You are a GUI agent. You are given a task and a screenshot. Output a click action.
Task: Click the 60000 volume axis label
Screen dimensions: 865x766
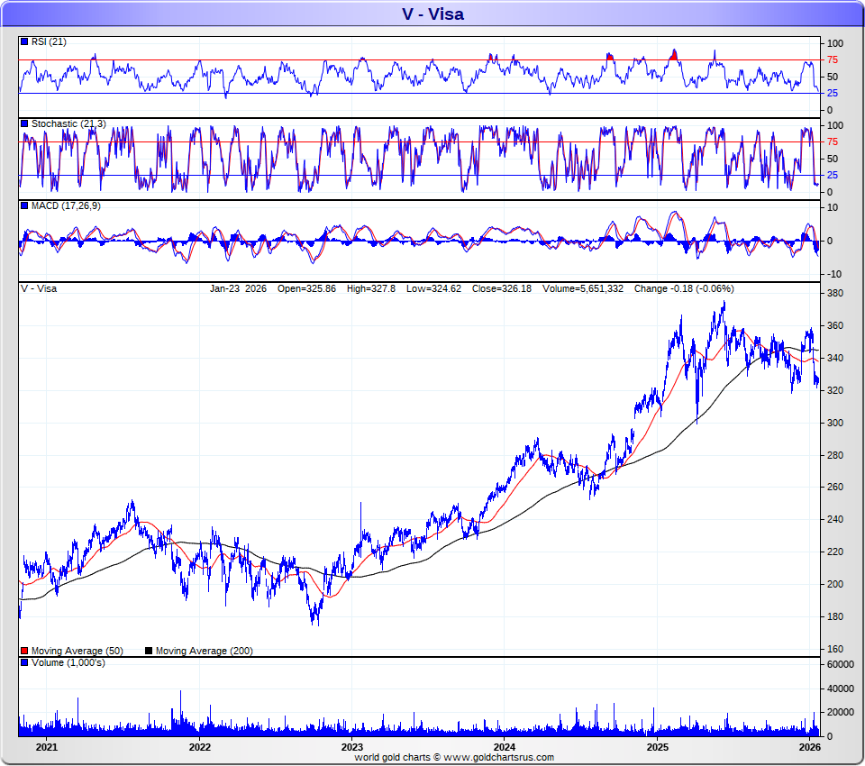click(x=840, y=665)
